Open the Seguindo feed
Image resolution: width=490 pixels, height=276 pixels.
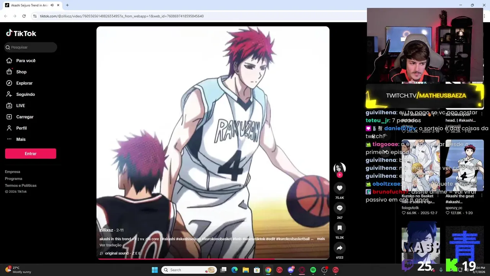click(x=21, y=94)
